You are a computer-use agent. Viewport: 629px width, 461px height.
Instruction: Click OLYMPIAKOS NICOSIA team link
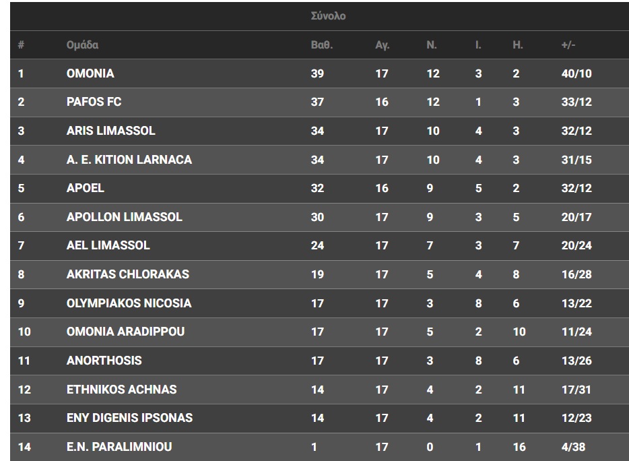tap(129, 303)
